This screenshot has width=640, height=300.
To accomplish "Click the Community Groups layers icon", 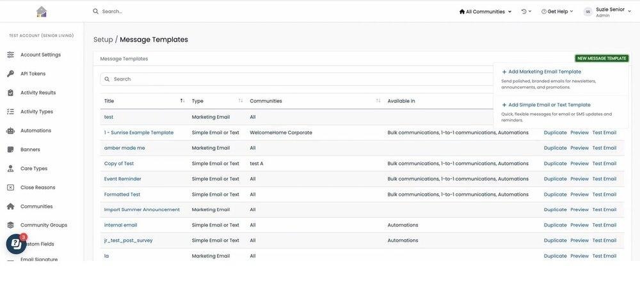I will [11, 225].
